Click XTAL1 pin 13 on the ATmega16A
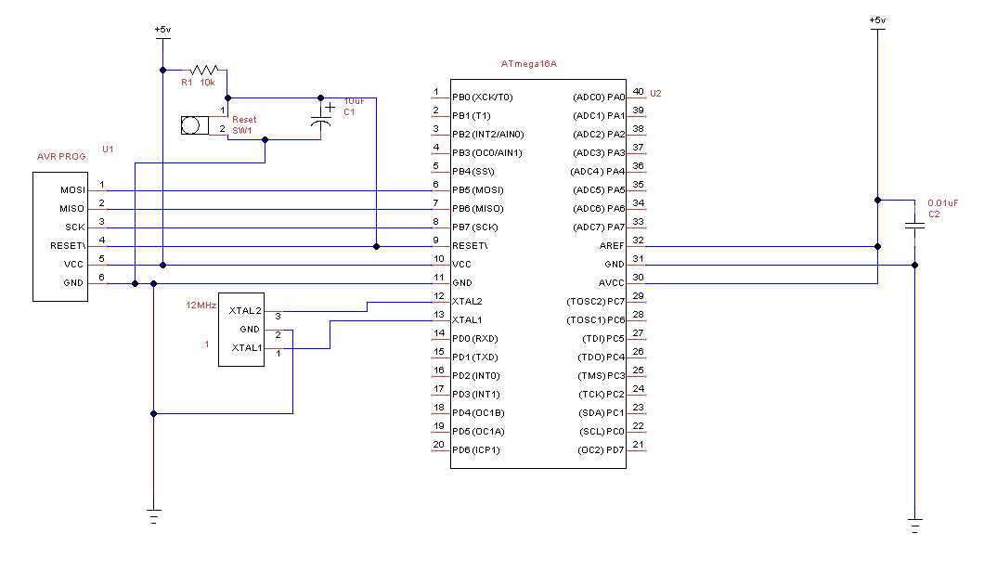984x585 pixels. 468,320
